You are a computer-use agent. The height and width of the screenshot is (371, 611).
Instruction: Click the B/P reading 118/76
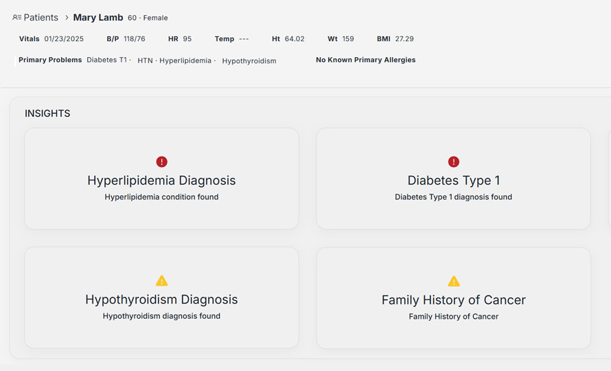coord(135,39)
